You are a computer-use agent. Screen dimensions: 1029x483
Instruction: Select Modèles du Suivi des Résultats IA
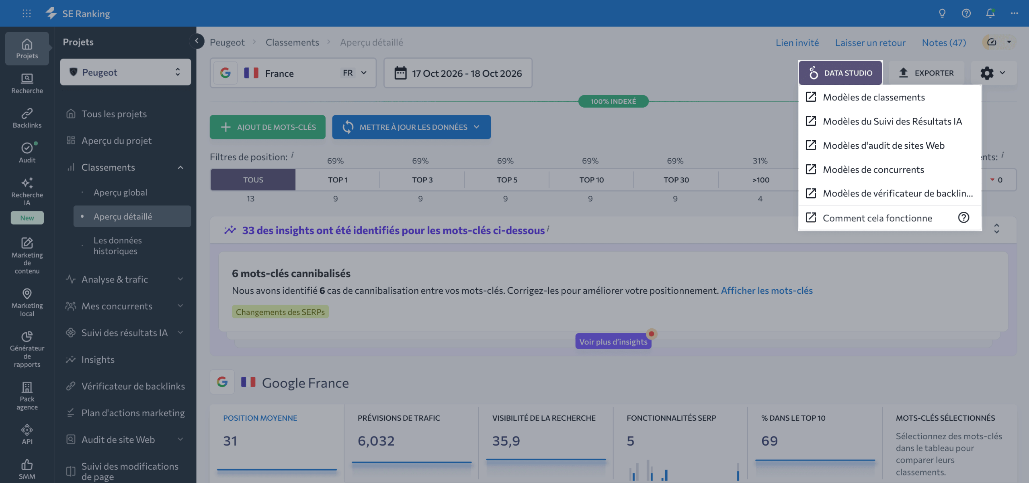890,121
